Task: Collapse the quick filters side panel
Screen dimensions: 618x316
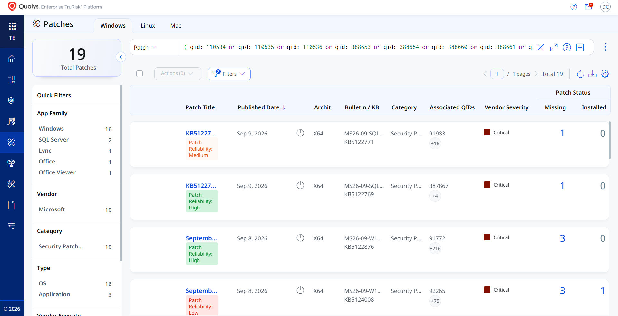Action: [121, 57]
